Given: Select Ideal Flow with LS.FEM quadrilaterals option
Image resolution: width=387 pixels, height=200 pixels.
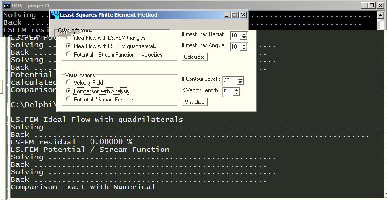Looking at the screenshot, I should click(x=69, y=46).
